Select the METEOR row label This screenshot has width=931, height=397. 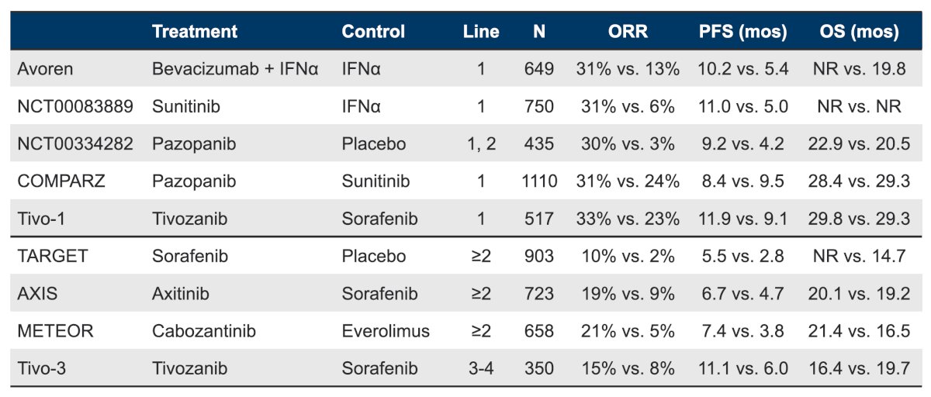pyautogui.click(x=55, y=331)
